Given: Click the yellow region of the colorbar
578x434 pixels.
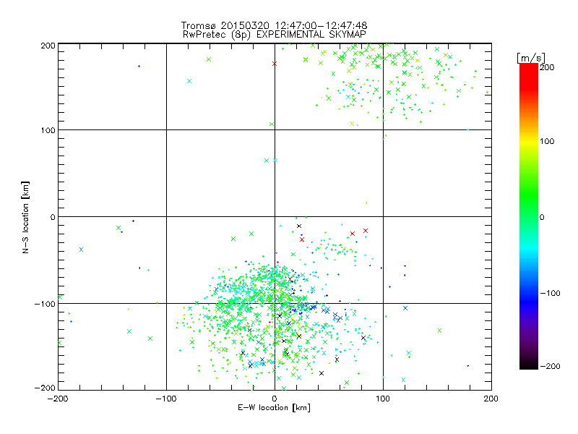Looking at the screenshot, I should coord(529,142).
